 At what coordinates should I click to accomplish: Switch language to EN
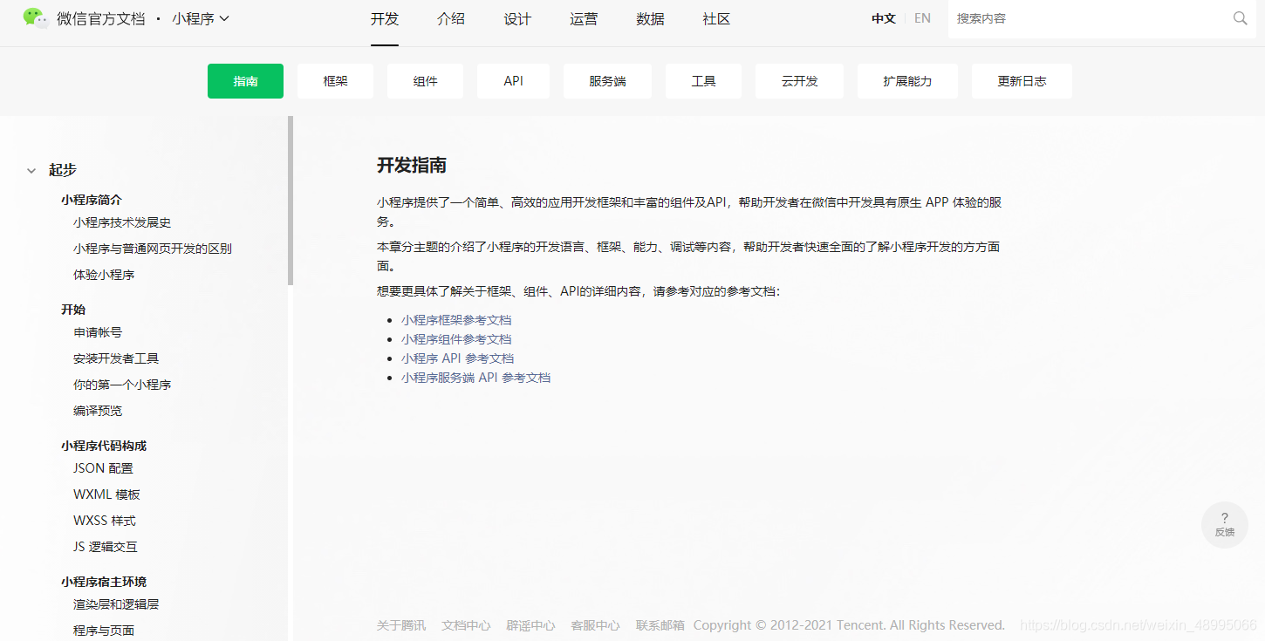tap(922, 18)
